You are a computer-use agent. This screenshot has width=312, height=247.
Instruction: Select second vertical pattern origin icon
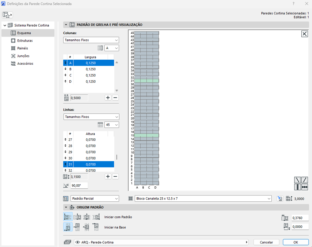click(77, 227)
